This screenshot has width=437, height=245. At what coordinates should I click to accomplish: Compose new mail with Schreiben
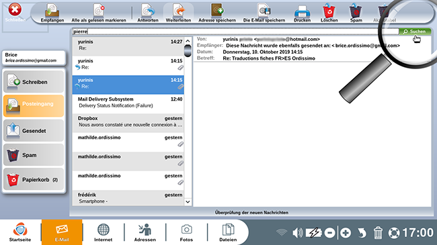click(x=34, y=82)
